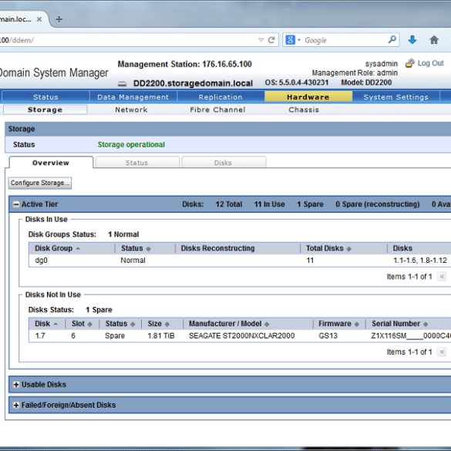Select the Disks tab
451x451 pixels.
pos(224,163)
